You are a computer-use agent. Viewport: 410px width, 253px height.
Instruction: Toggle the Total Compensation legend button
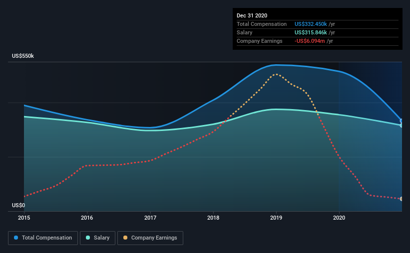43,238
